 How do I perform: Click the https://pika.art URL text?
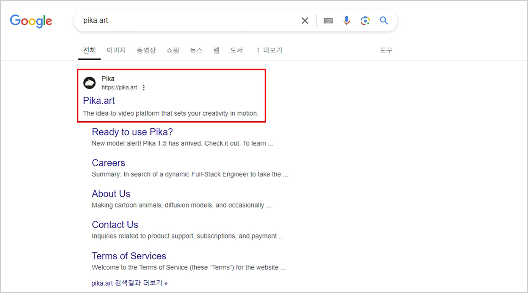click(119, 88)
